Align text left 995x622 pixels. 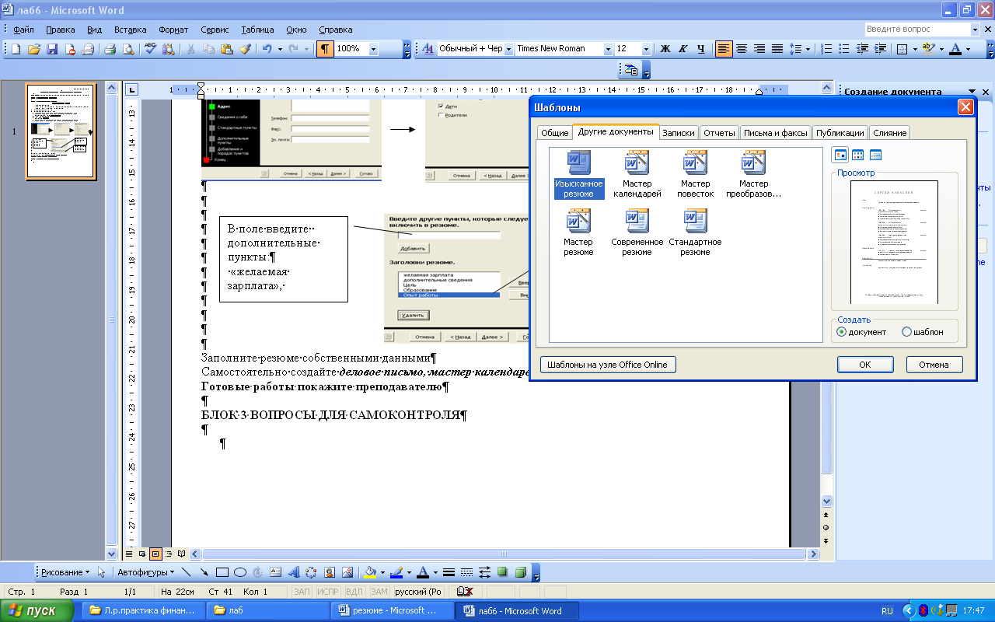coord(724,49)
